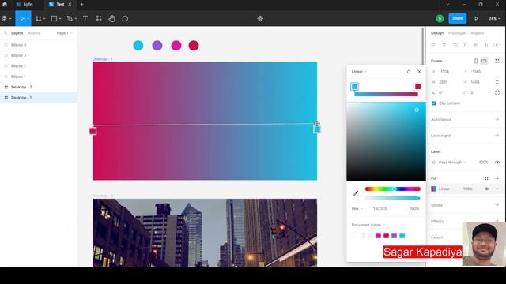The image size is (506, 284).
Task: Add a Stroke with plus
Action: point(497,205)
